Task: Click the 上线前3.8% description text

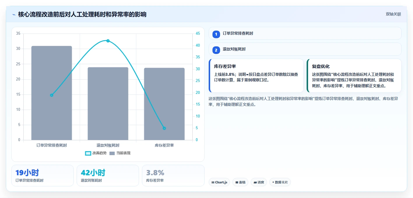Action: 256,77
